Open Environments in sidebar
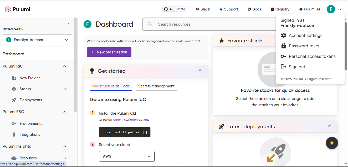The height and width of the screenshot is (167, 348). 31,124
